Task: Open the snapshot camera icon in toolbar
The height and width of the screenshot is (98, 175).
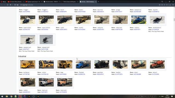Action: (160, 5)
